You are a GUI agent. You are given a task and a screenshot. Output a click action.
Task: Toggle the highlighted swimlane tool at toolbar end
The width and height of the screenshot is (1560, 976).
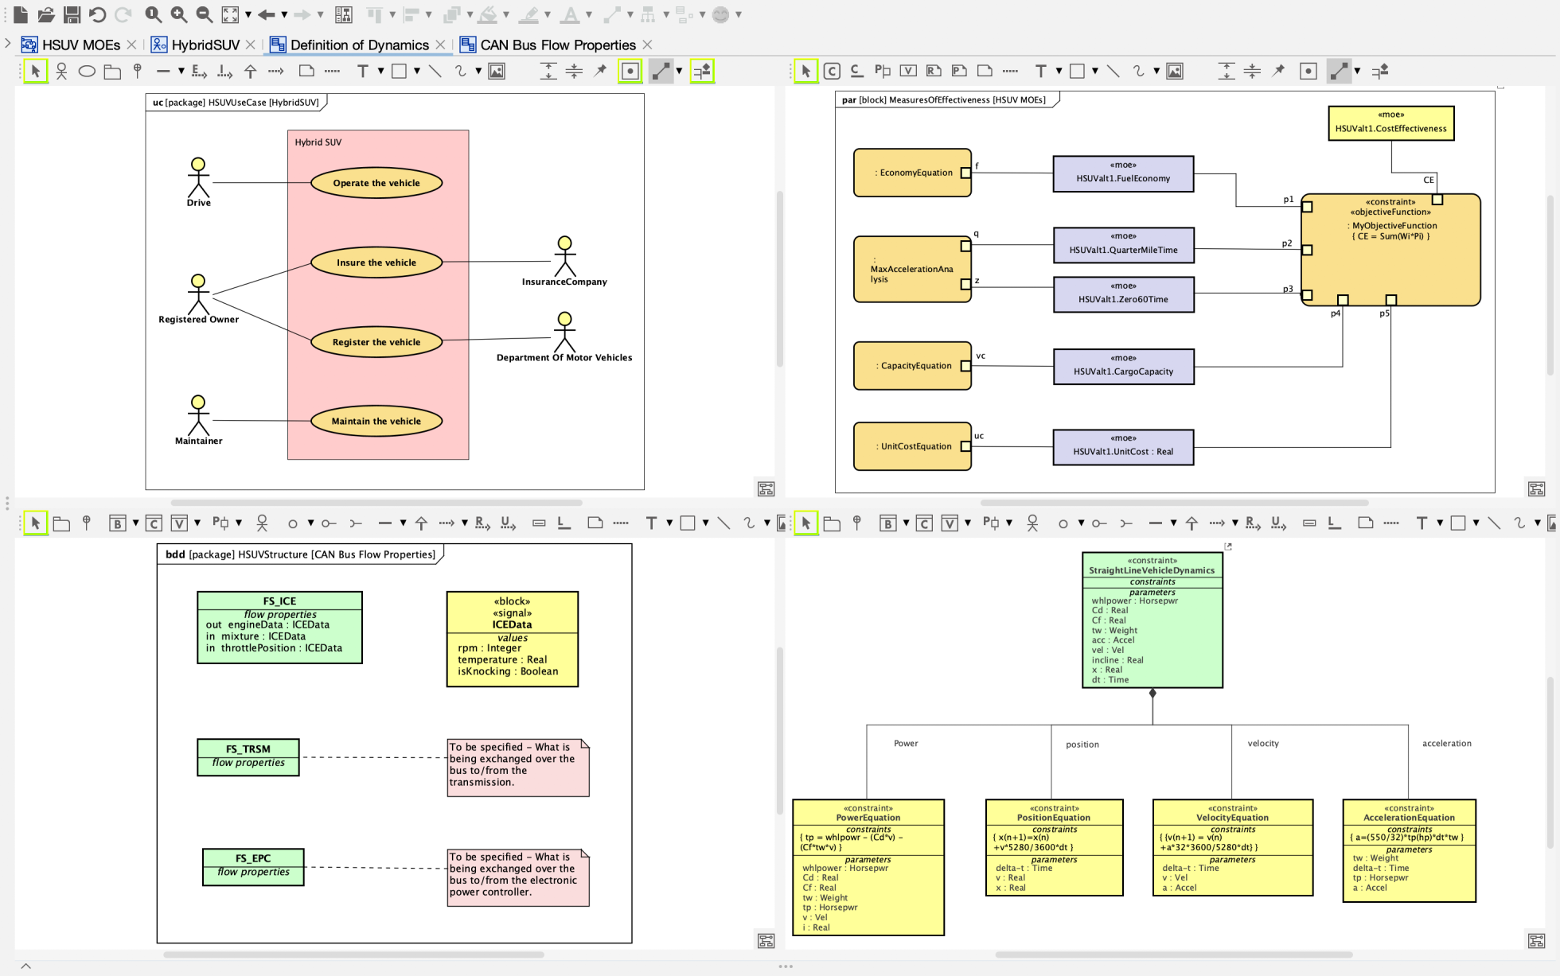(701, 71)
